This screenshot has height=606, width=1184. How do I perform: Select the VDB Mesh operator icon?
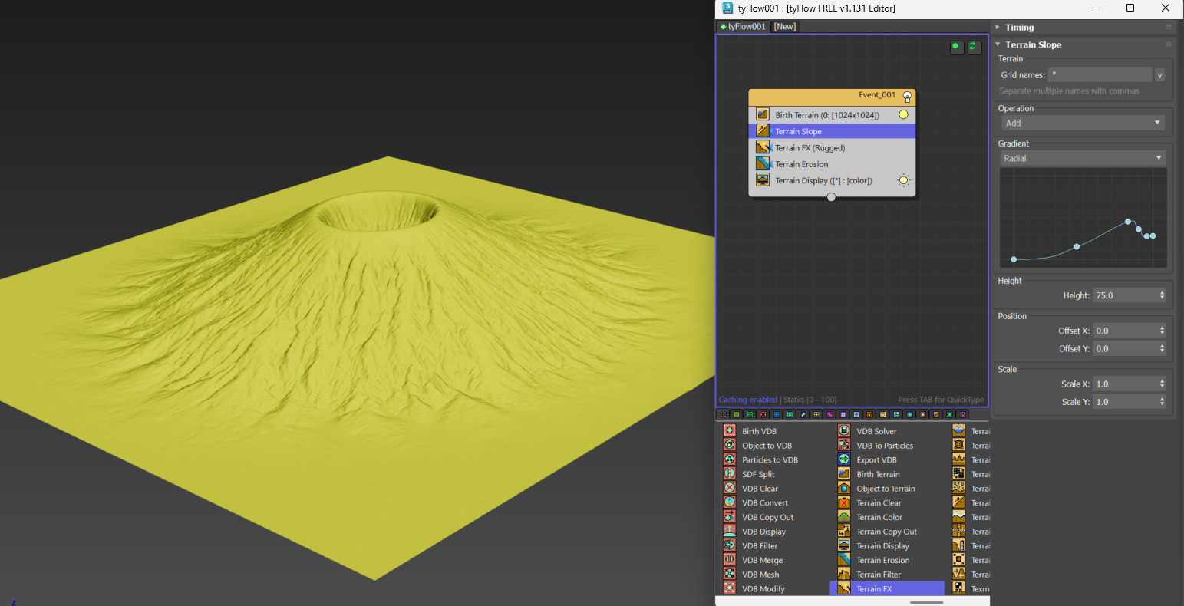tap(730, 574)
